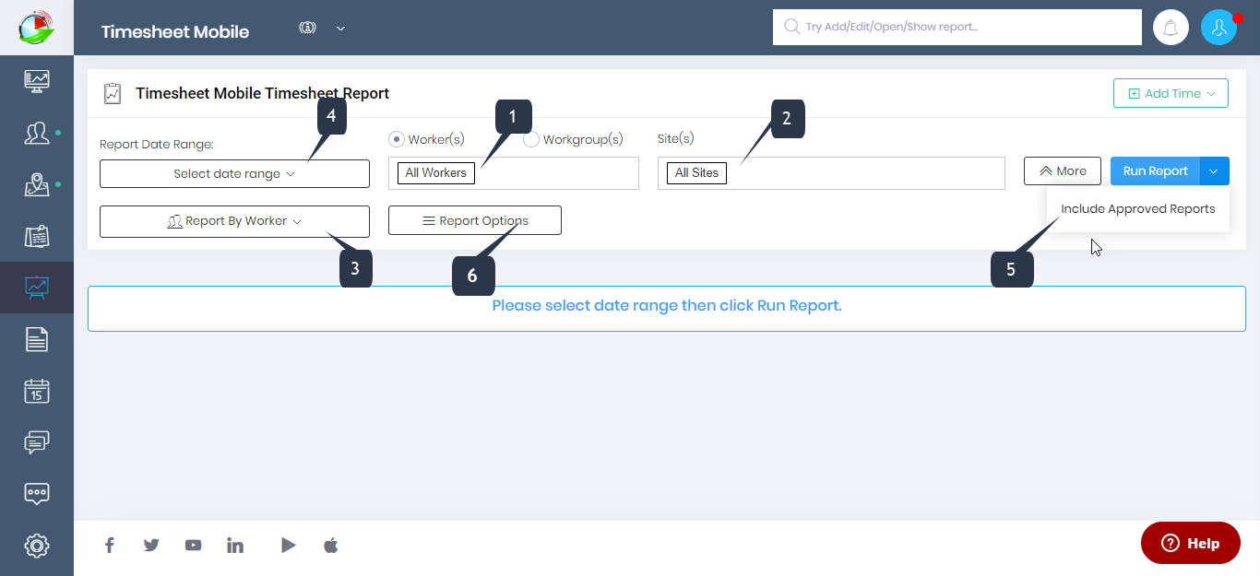This screenshot has width=1260, height=576.
Task: Click the Run Report button
Action: (1155, 171)
